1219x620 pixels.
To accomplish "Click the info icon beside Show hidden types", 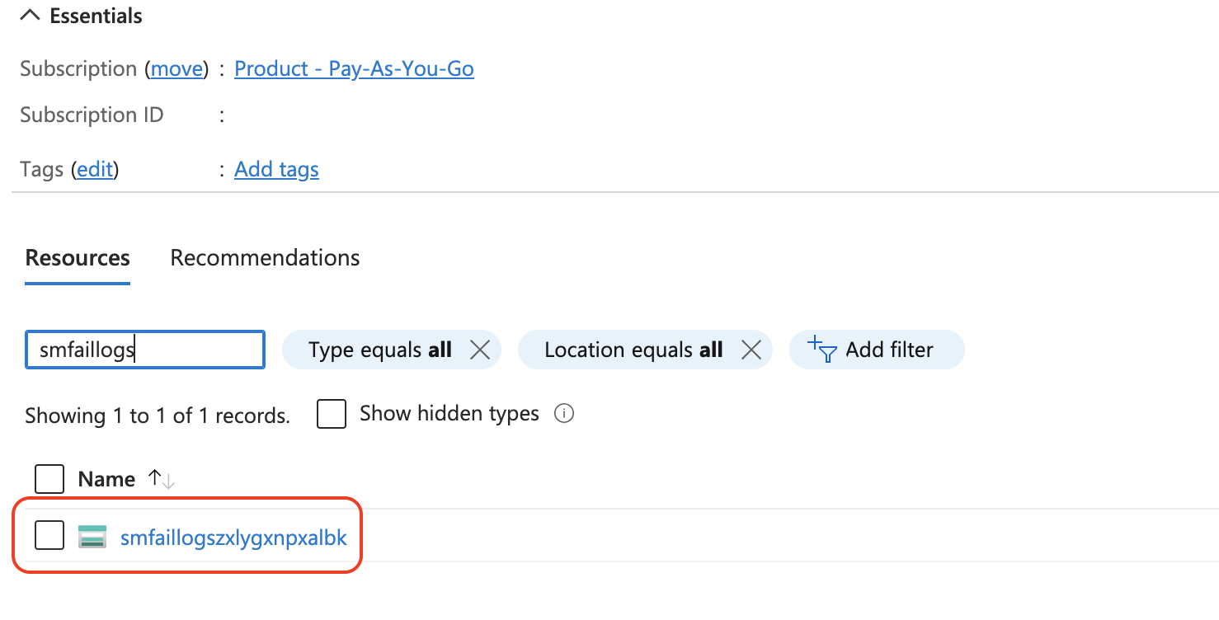I will click(x=564, y=414).
